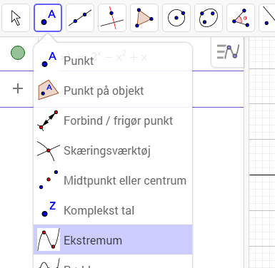Click the Skæringsværktøj intersect icon
Screen dimensions: 275x268
(x=49, y=150)
